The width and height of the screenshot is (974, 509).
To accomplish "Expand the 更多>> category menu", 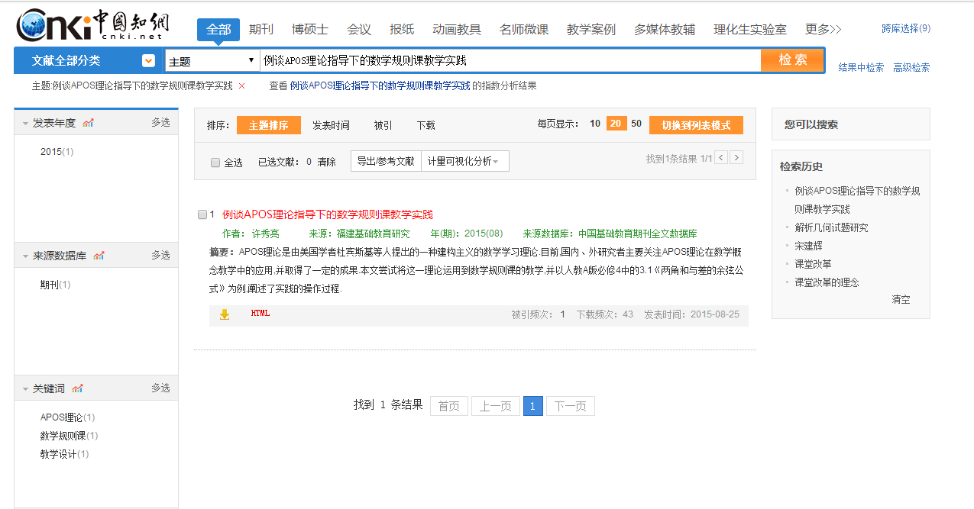I will coord(824,29).
